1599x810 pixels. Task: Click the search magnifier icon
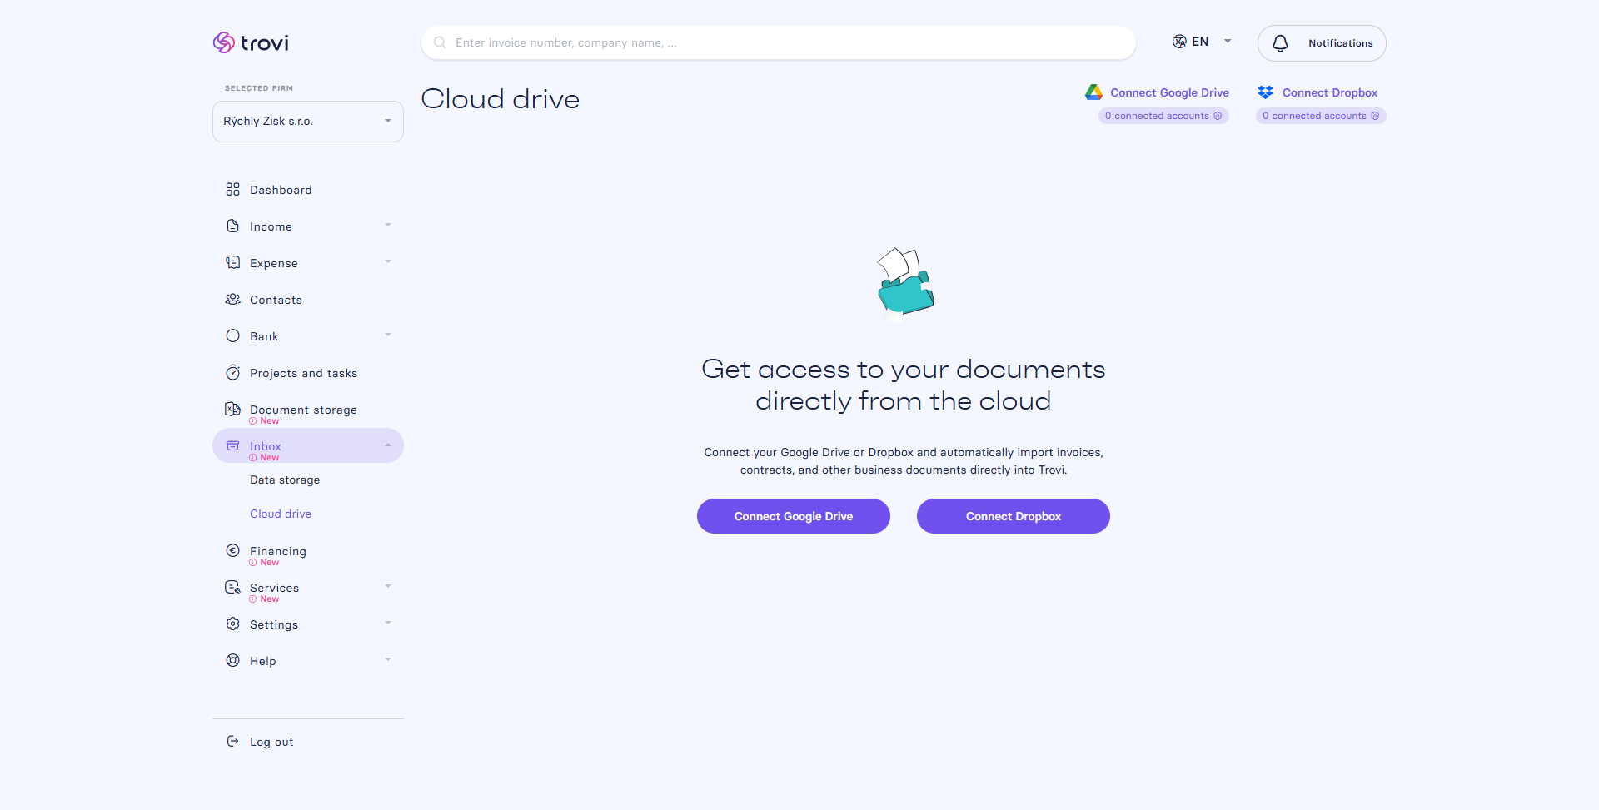tap(440, 42)
